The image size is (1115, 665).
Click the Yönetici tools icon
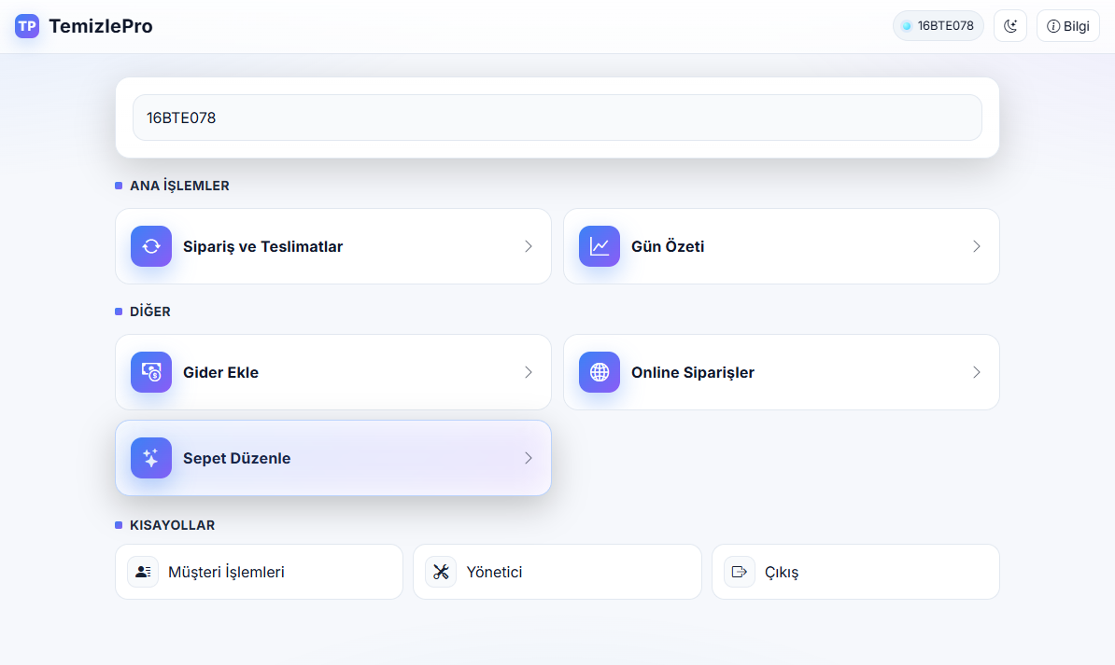[x=441, y=572]
